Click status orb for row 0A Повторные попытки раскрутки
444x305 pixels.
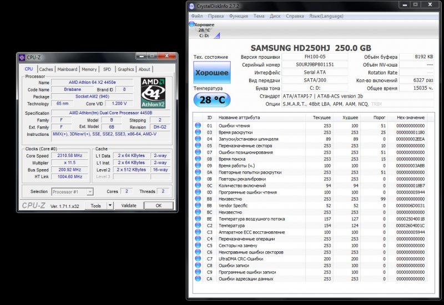pos(198,172)
